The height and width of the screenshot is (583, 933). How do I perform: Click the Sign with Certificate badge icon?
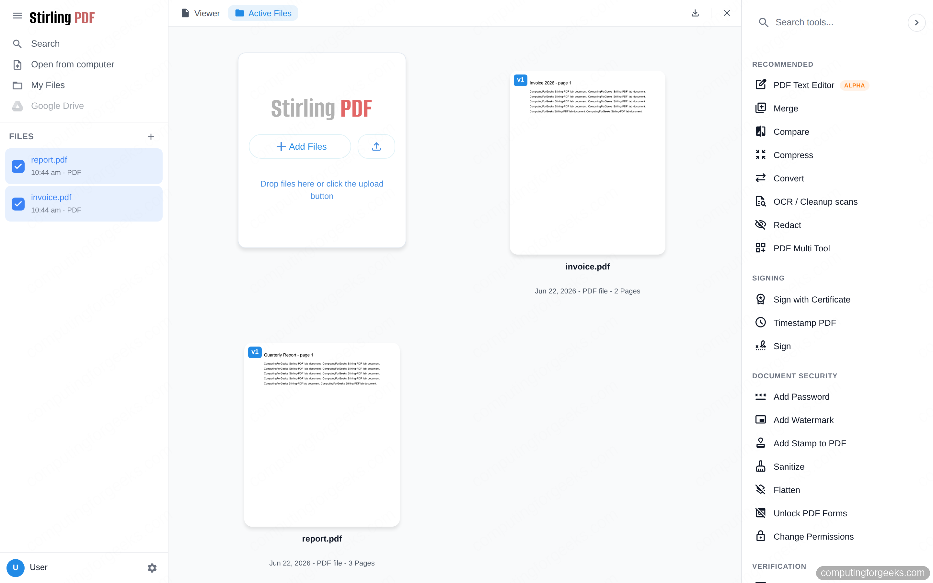click(x=761, y=299)
